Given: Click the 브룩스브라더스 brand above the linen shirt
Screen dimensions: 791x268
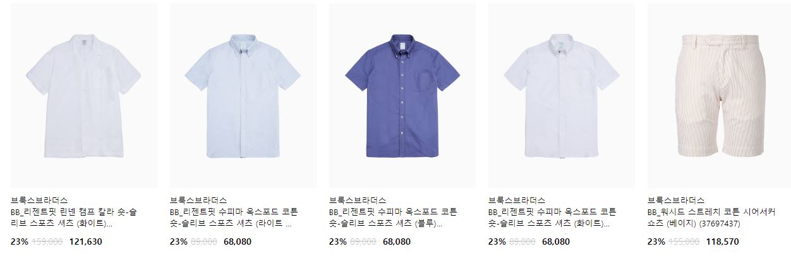Looking at the screenshot, I should click(39, 201).
